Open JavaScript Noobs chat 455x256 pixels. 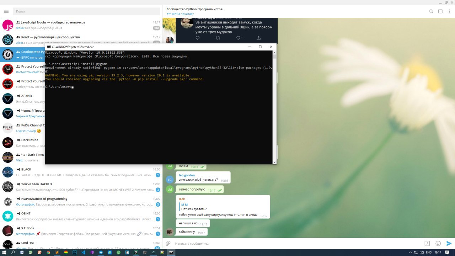[x=81, y=25]
